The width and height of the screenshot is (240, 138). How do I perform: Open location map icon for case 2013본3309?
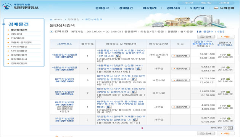tap(139, 69)
